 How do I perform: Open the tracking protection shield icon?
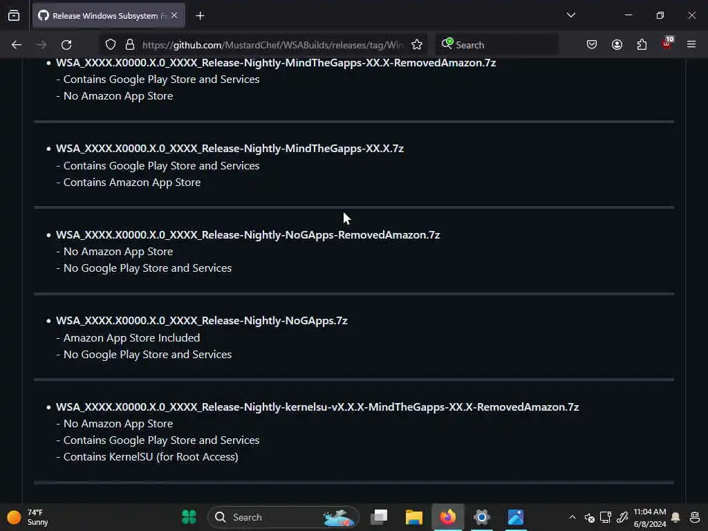click(x=111, y=45)
